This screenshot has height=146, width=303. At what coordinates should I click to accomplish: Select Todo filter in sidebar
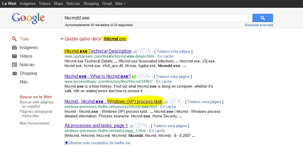coord(24,39)
